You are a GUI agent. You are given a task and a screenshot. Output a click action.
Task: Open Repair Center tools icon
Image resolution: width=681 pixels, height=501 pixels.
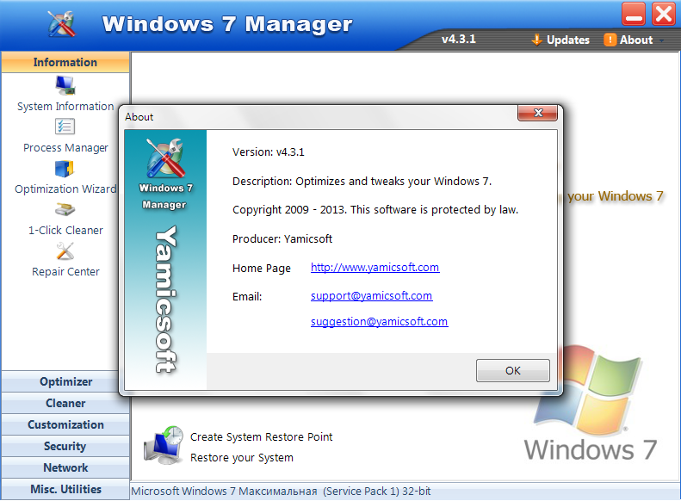65,251
